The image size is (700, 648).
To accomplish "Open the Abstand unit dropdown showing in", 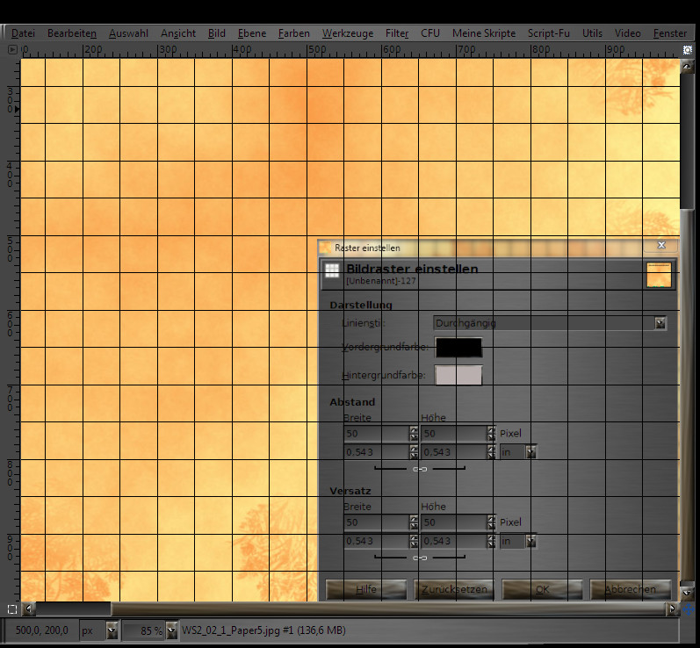I will [x=518, y=452].
